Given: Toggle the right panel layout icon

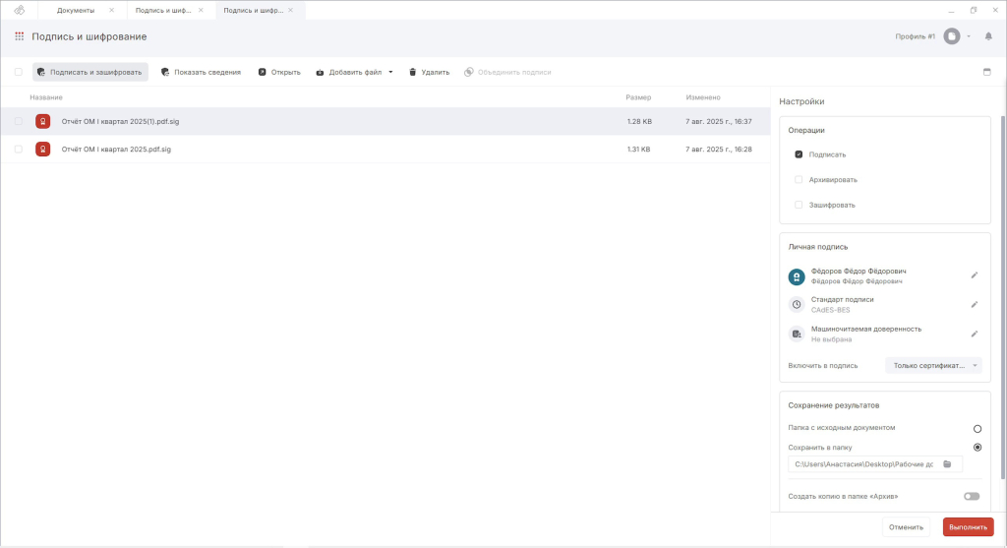Looking at the screenshot, I should pos(987,72).
